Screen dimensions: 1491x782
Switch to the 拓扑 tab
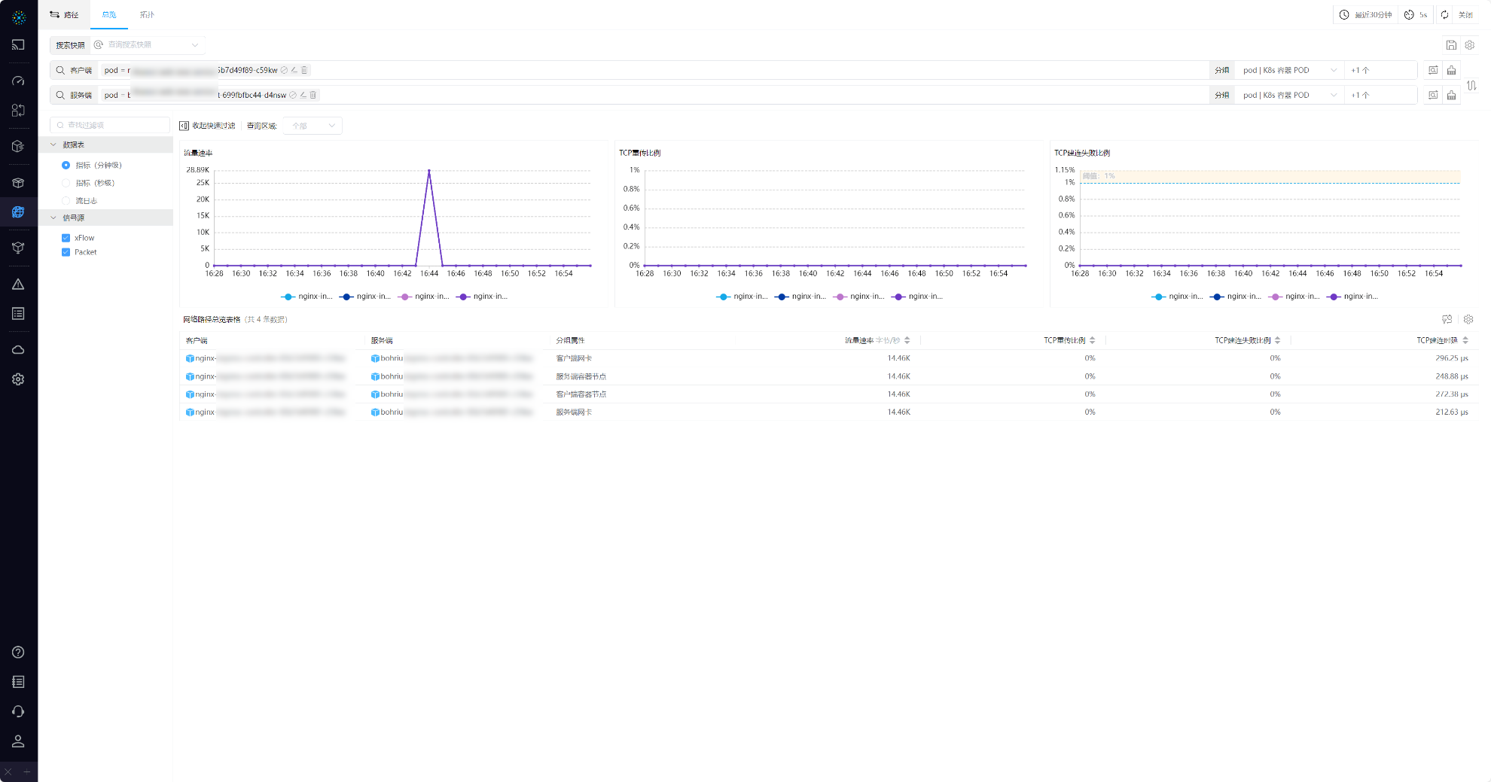[x=147, y=15]
